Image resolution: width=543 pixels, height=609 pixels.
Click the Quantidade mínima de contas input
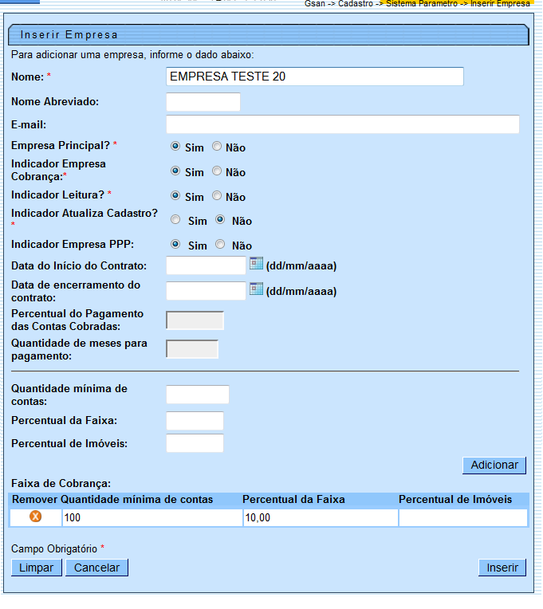click(x=197, y=395)
